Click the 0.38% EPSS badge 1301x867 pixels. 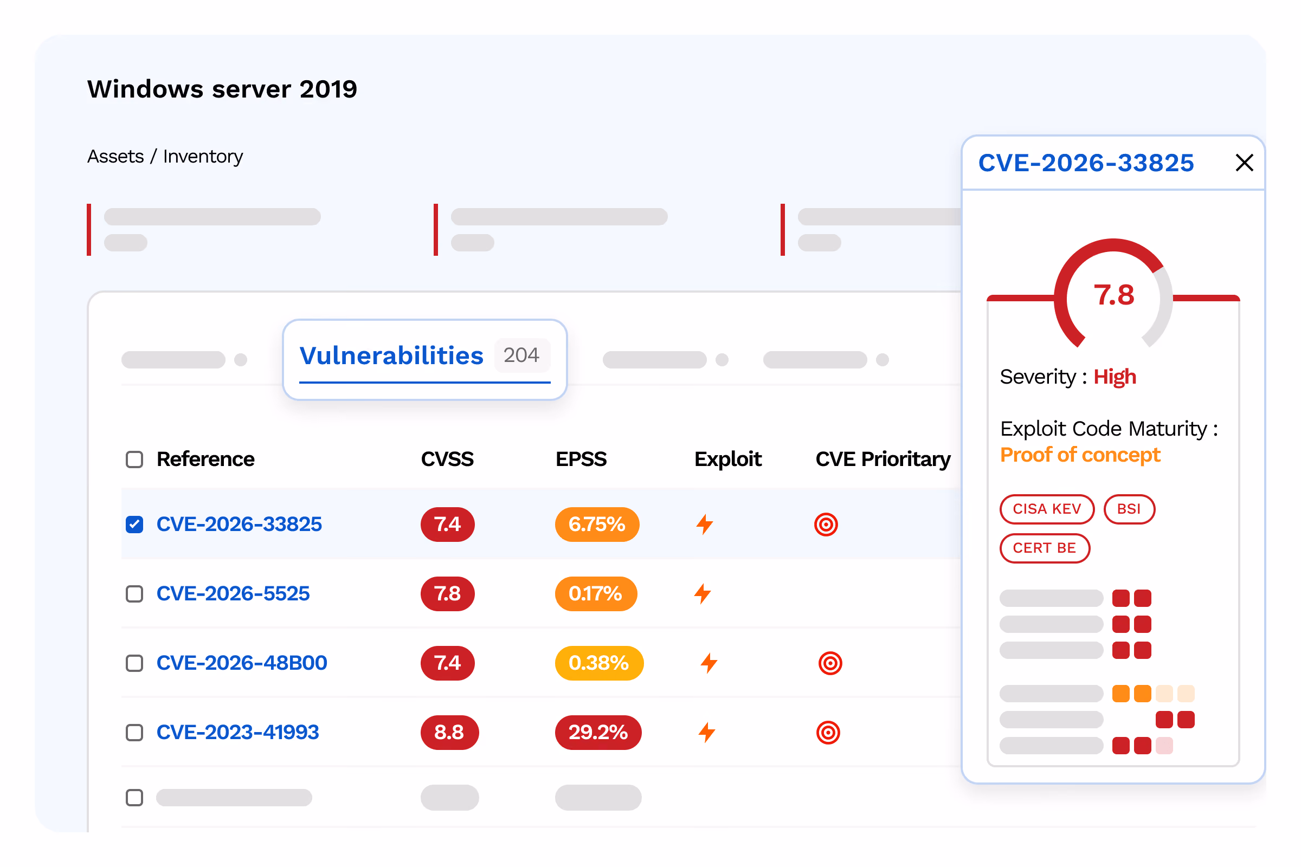600,663
